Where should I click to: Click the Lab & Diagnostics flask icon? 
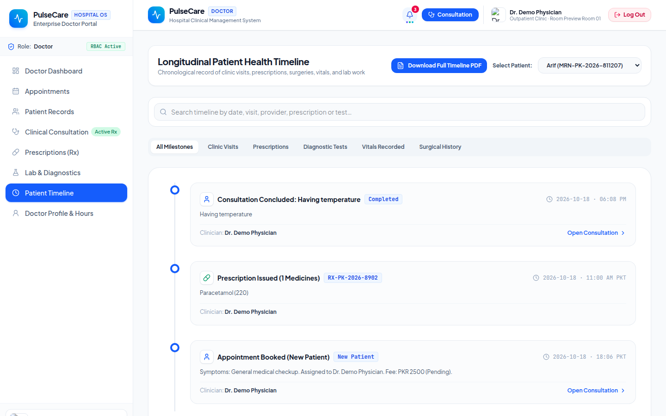pos(16,172)
